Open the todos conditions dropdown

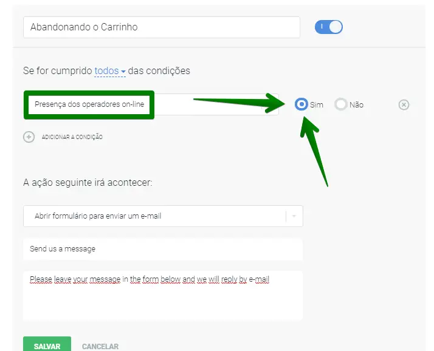(106, 71)
